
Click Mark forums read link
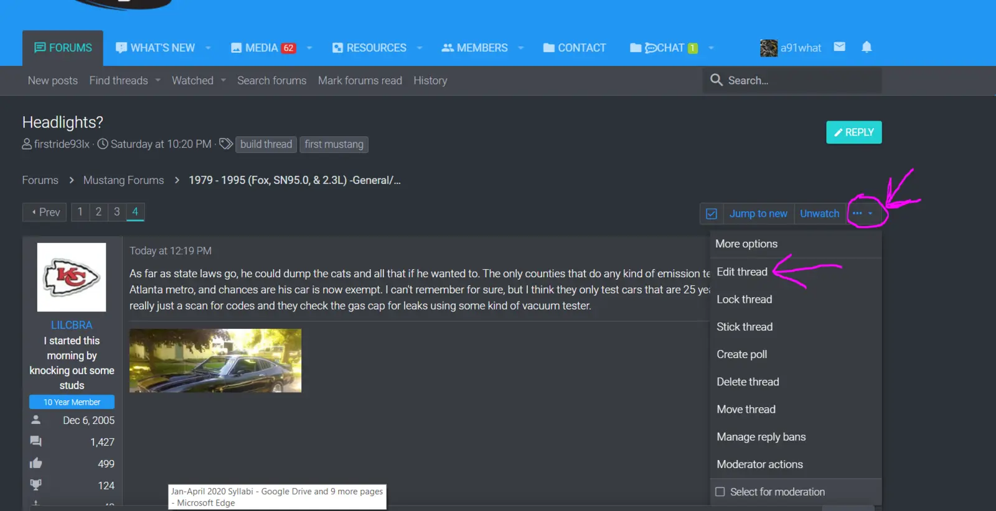pos(360,80)
